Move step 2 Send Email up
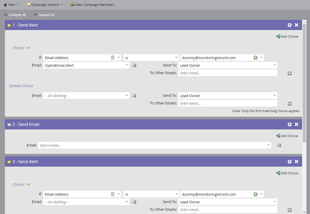310x214 pixels. pos(290,124)
